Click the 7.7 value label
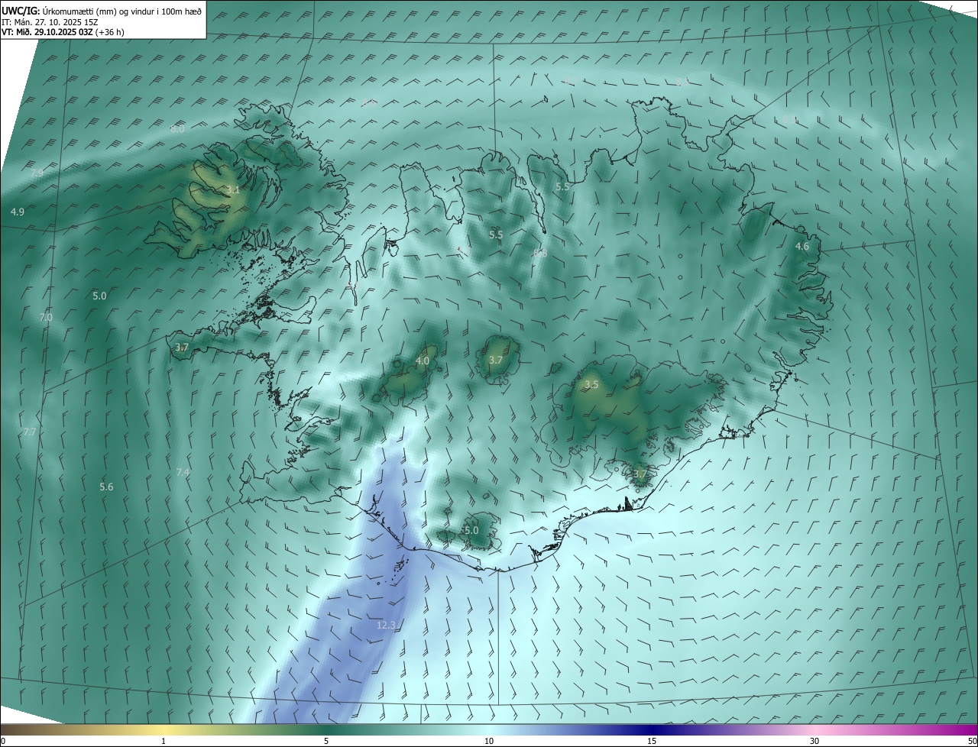Screen dimensions: 978x747 pyautogui.click(x=29, y=432)
